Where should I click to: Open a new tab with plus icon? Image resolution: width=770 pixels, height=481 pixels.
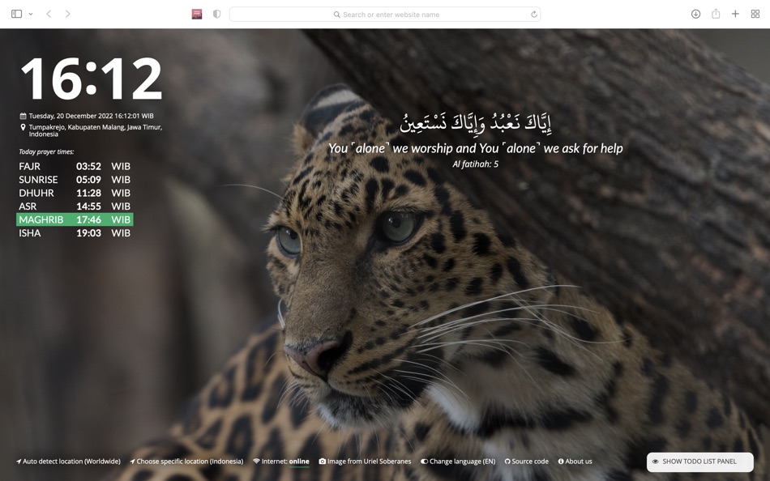735,14
